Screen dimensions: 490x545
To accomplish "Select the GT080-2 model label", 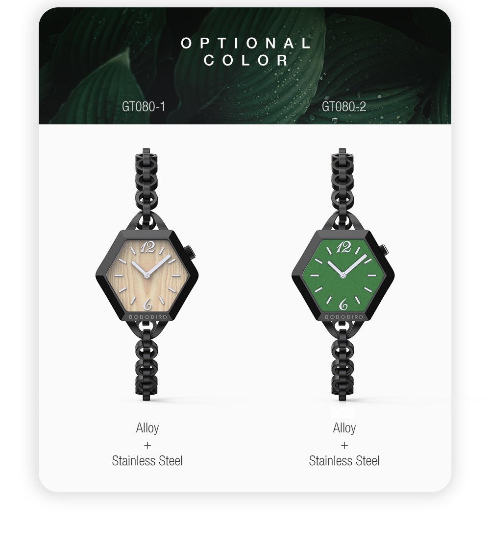I will click(344, 106).
